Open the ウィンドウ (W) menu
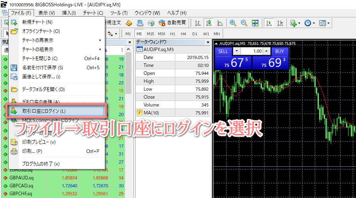The image size is (356, 198). pos(148,13)
